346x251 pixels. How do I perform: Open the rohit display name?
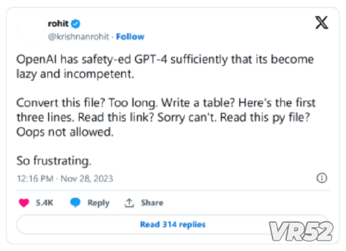coord(59,23)
